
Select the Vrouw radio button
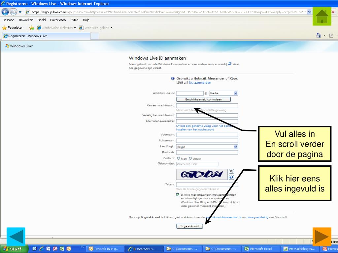190,158
